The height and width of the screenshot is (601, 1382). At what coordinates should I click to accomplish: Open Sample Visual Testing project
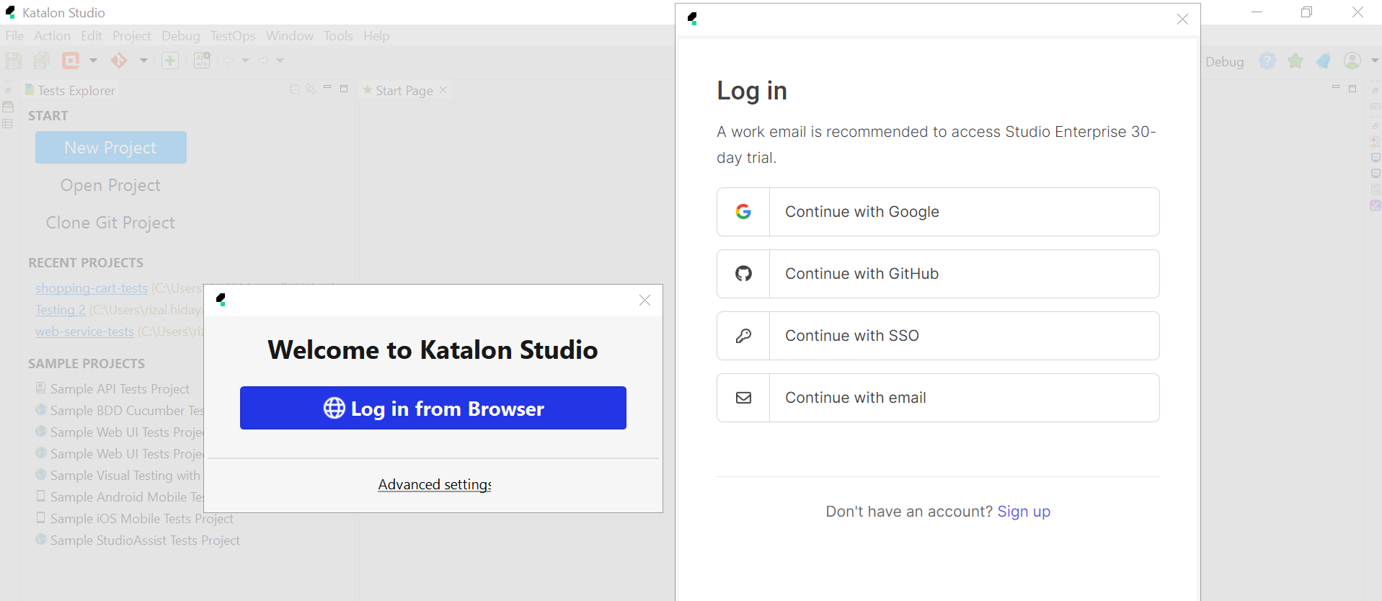click(x=118, y=476)
